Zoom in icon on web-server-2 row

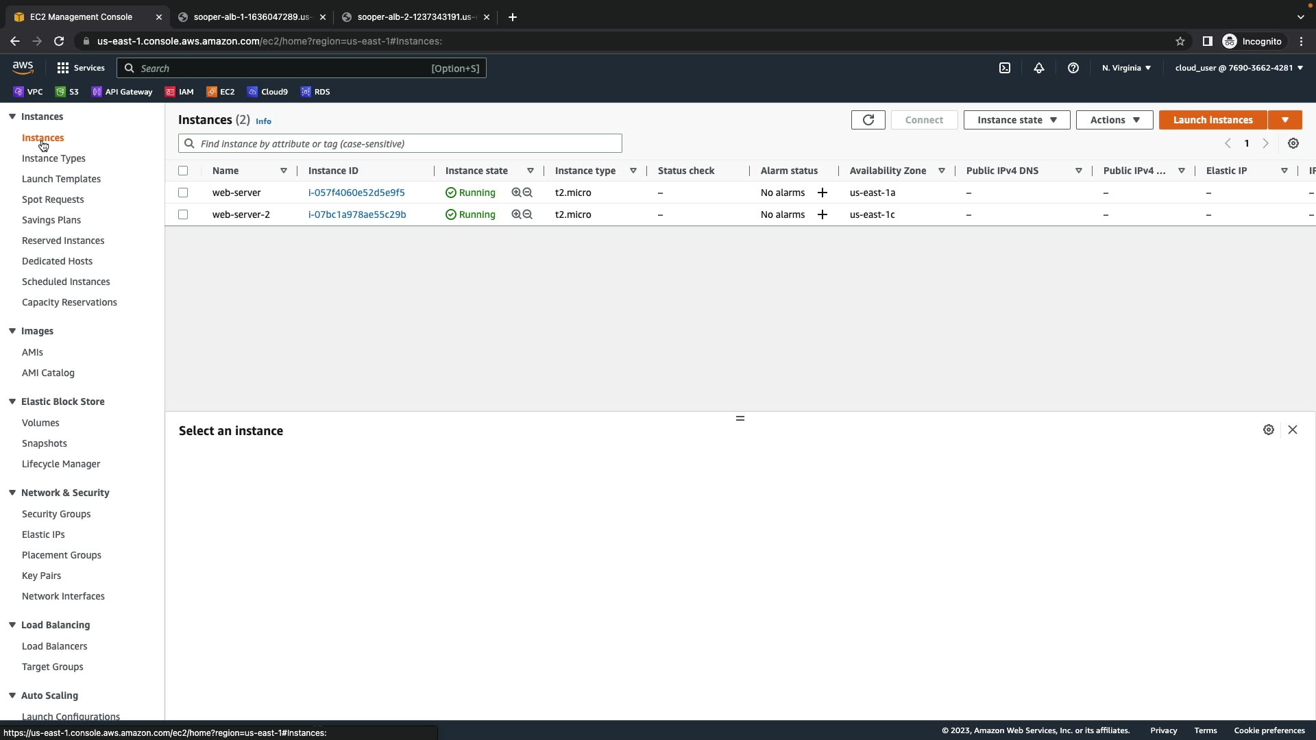pyautogui.click(x=516, y=215)
